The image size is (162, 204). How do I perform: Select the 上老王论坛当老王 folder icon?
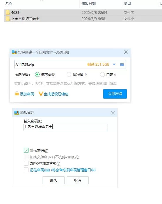point(8,19)
